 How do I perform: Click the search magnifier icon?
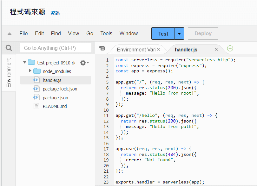(9, 48)
